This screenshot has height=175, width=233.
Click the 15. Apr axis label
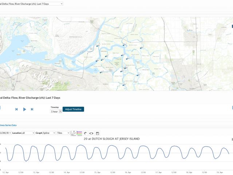97,172
